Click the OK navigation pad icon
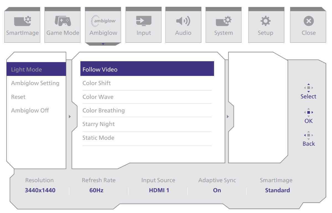The height and width of the screenshot is (213, 332). (308, 112)
